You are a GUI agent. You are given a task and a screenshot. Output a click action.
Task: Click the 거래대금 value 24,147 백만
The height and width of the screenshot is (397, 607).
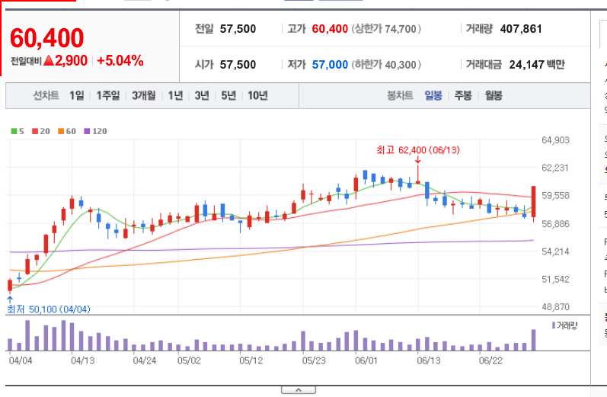[x=537, y=64]
